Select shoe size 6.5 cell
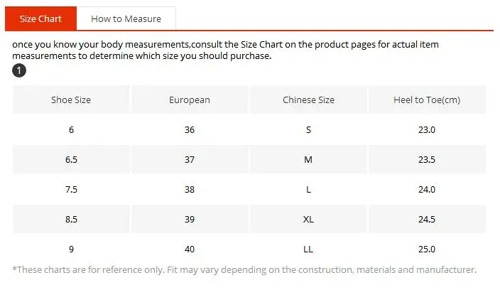This screenshot has height=295, width=500. [x=71, y=159]
